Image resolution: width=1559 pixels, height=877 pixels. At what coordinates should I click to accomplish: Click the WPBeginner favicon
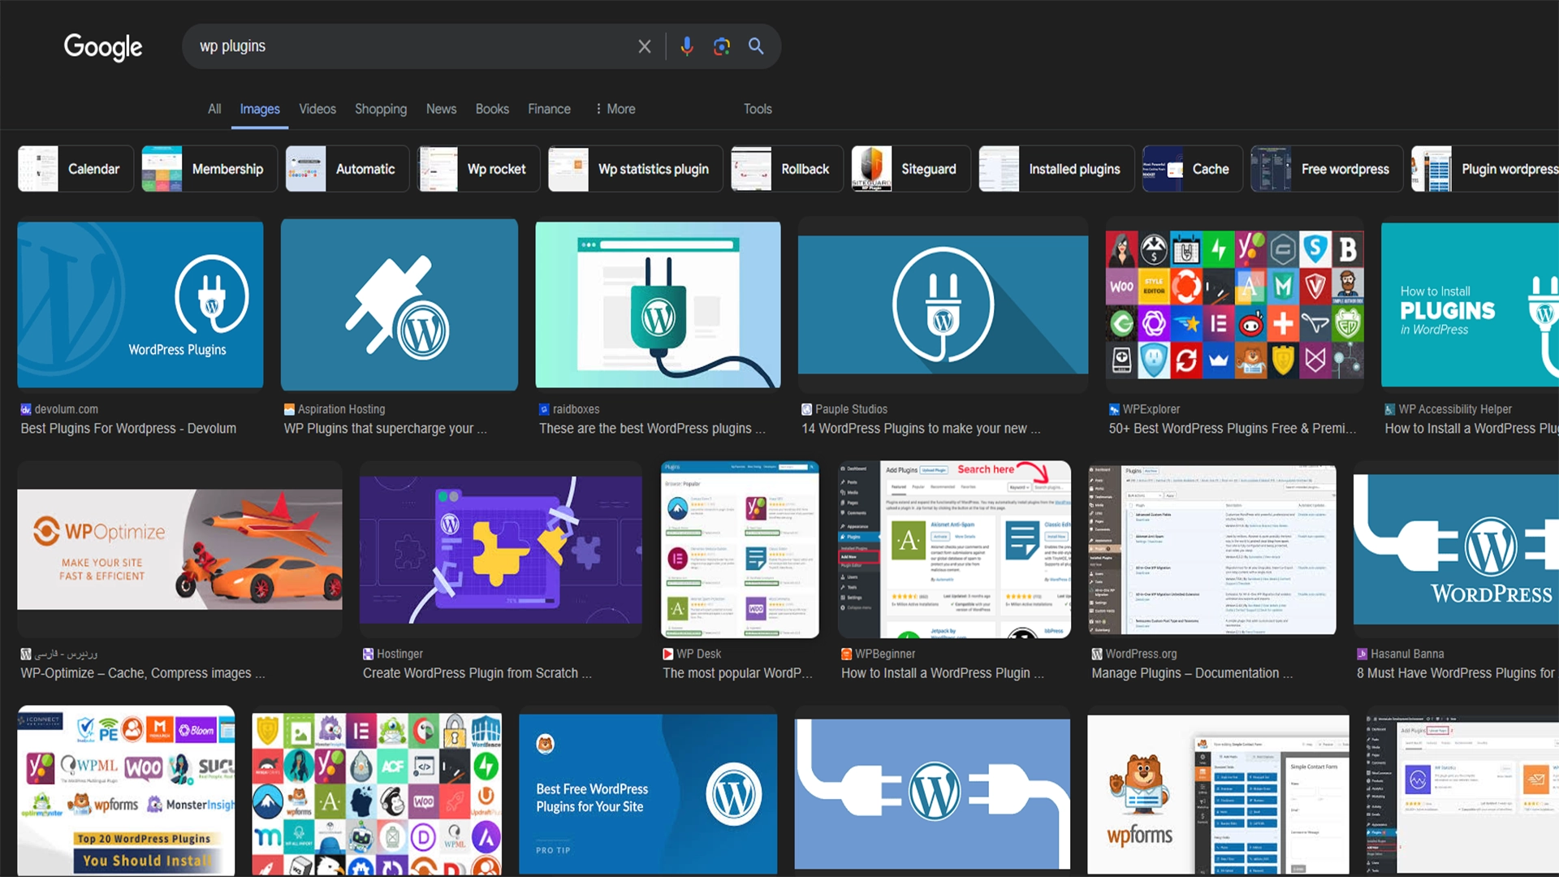pyautogui.click(x=846, y=654)
